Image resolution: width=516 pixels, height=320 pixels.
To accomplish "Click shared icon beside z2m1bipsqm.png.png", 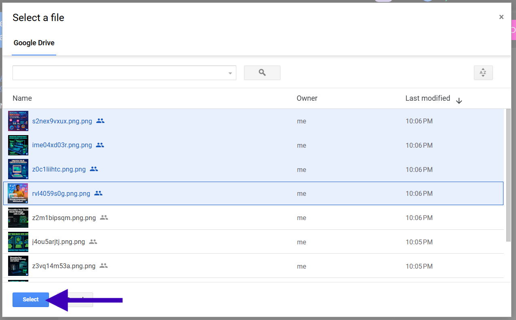I will pos(104,218).
